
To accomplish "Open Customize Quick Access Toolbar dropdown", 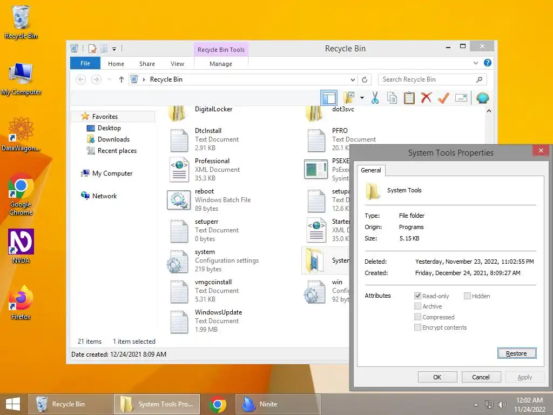I will [114, 49].
